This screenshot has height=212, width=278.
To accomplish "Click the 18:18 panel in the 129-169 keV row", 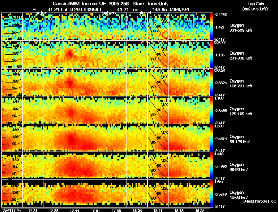I will [x=179, y=110].
